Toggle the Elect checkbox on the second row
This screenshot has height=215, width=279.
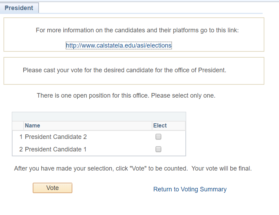pyautogui.click(x=158, y=149)
